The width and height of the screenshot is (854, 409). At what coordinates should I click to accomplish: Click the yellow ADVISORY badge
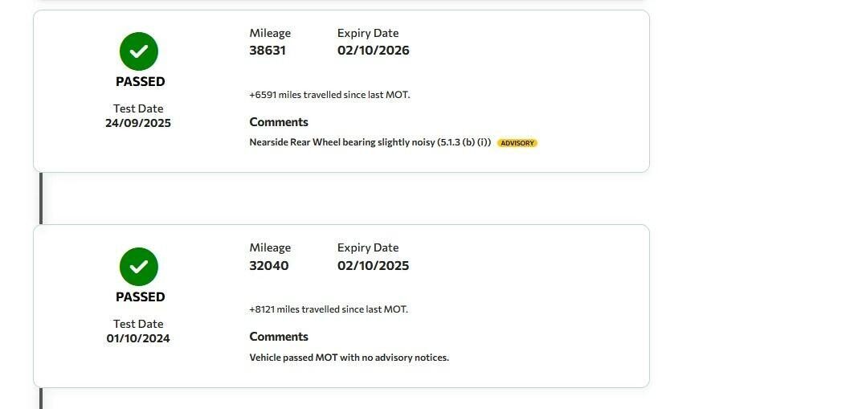[x=517, y=143]
